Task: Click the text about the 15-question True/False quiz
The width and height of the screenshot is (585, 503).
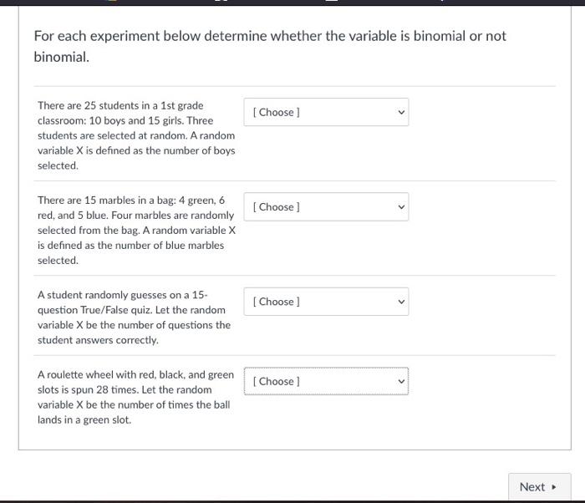Action: 134,318
